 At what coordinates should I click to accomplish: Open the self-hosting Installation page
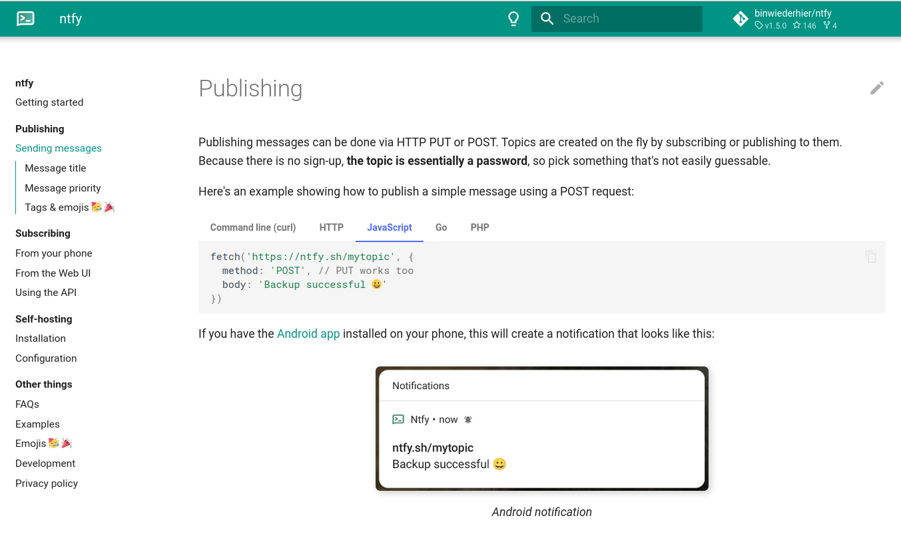41,339
